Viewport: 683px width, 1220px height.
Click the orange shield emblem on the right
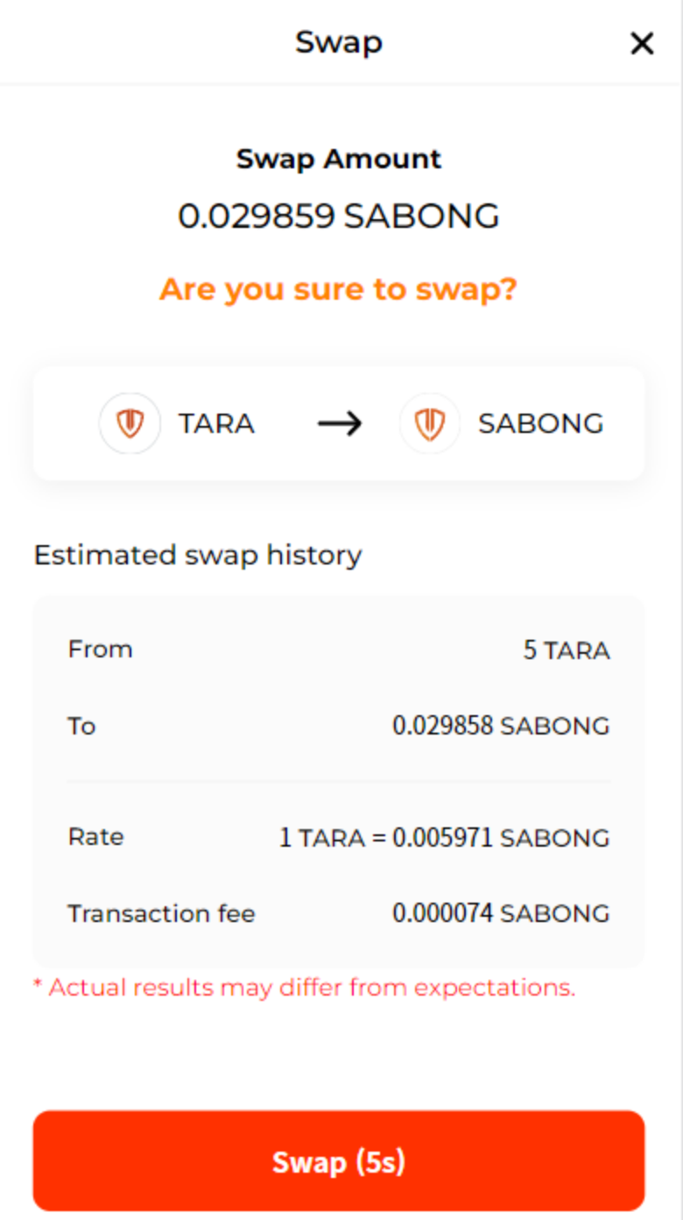coord(429,423)
